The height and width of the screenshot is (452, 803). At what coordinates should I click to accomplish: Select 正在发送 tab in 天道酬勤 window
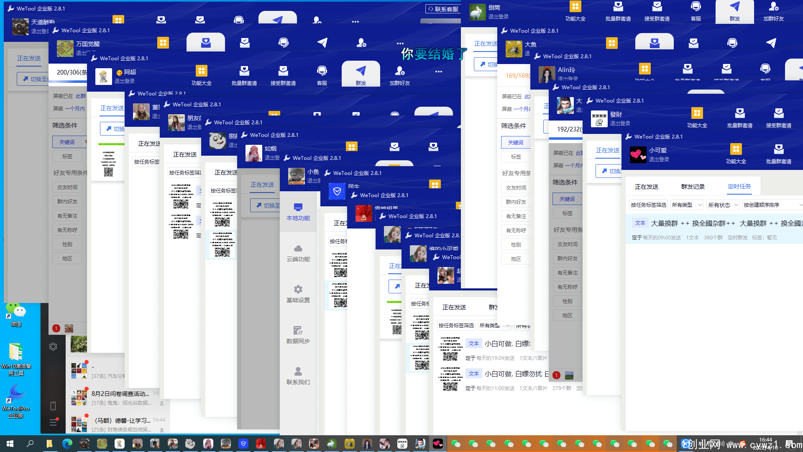tap(29, 58)
